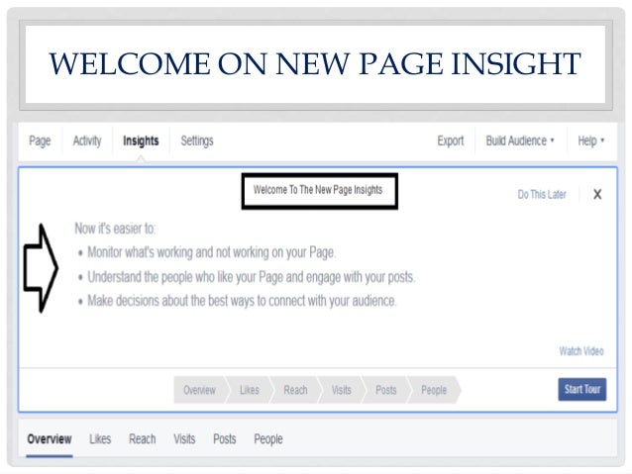Click the 'Monitor what's working' bullet text
Viewport: 632px width, 474px height.
coord(212,252)
